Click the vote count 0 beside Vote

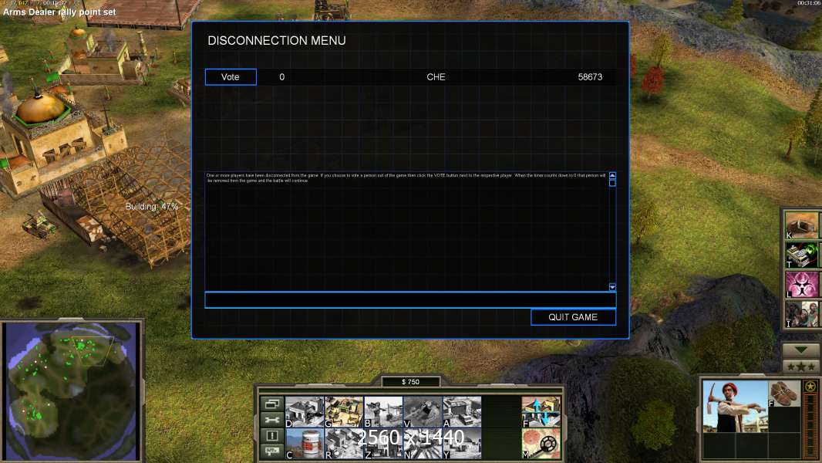(x=282, y=77)
